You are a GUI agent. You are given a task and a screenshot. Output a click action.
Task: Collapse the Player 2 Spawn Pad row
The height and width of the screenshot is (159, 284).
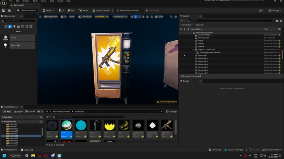pos(193,50)
